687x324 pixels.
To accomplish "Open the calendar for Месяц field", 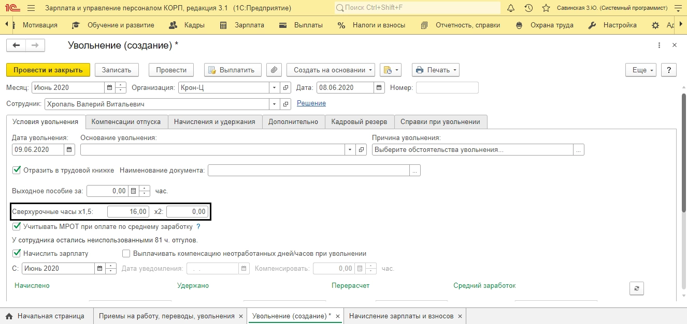I will [x=109, y=88].
